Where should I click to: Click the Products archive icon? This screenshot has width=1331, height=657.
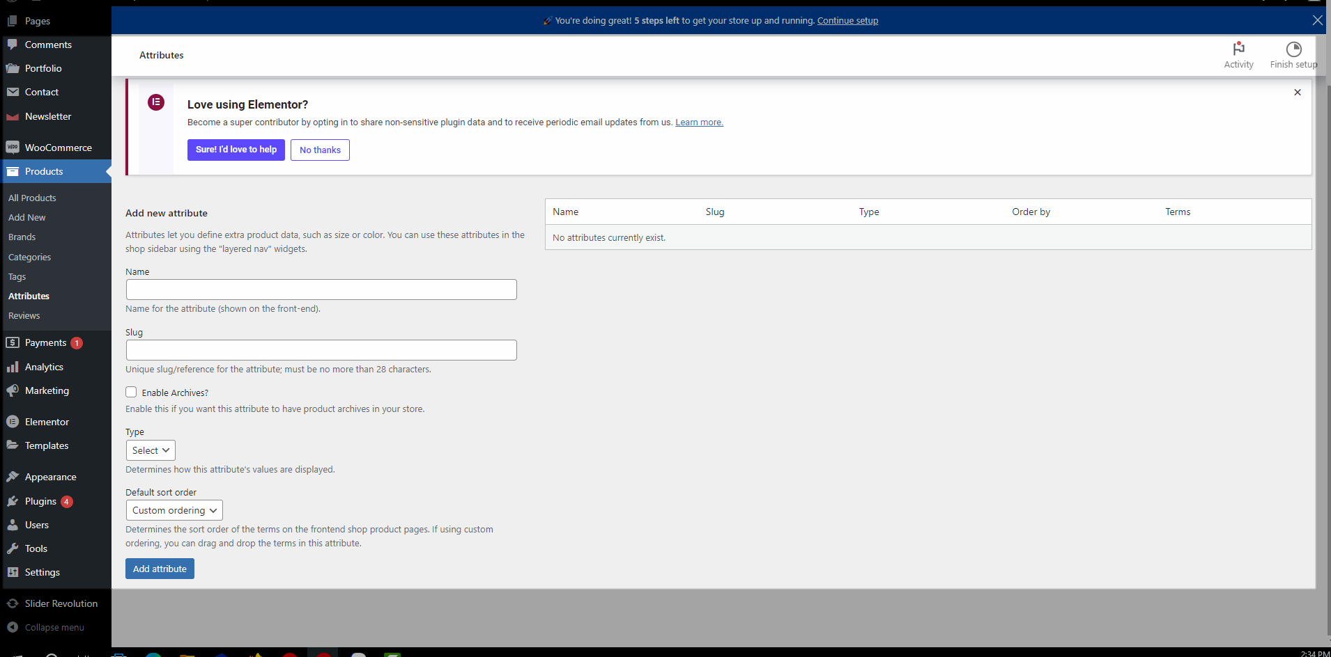[x=13, y=171]
